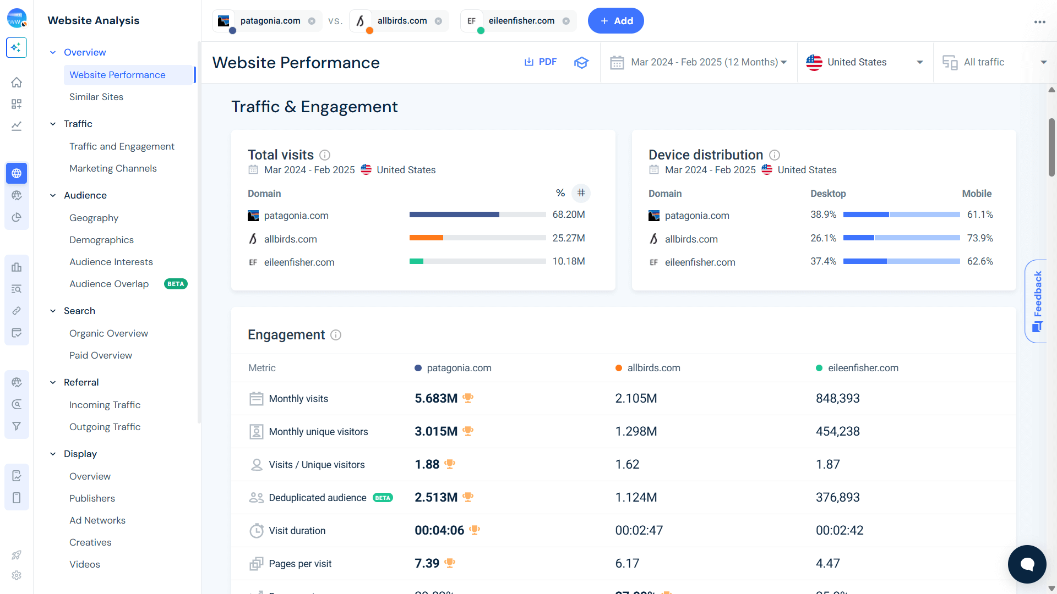This screenshot has width=1057, height=594.
Task: Click the bar chart icon in sidebar
Action: 17,267
